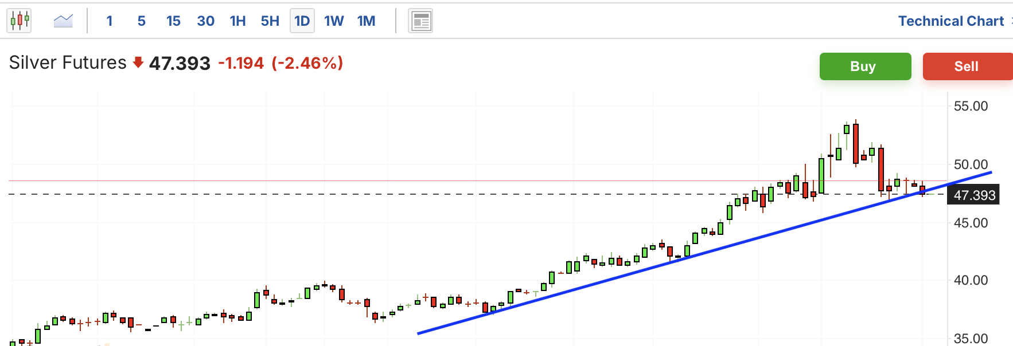1013x346 pixels.
Task: Click the 35.00 price axis label
Action: [971, 339]
